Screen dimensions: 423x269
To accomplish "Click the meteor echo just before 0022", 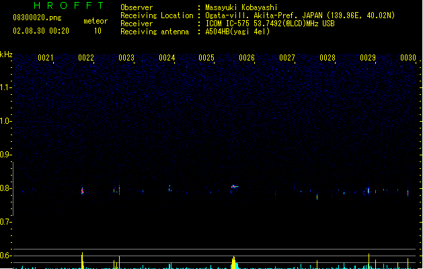I will point(82,191).
